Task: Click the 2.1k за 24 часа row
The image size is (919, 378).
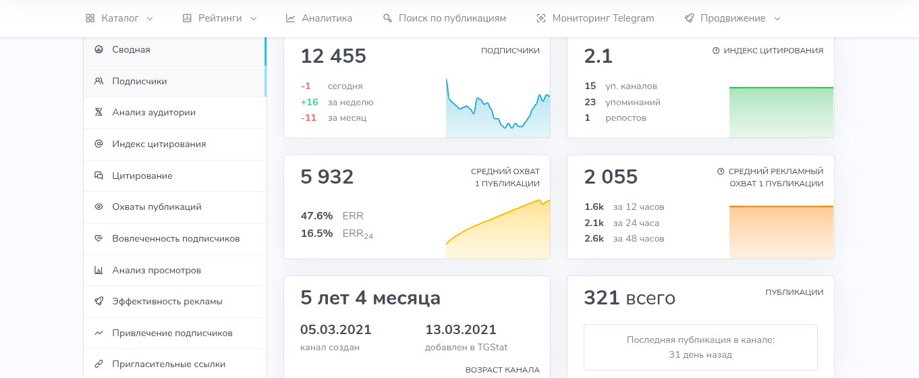Action: coord(621,223)
